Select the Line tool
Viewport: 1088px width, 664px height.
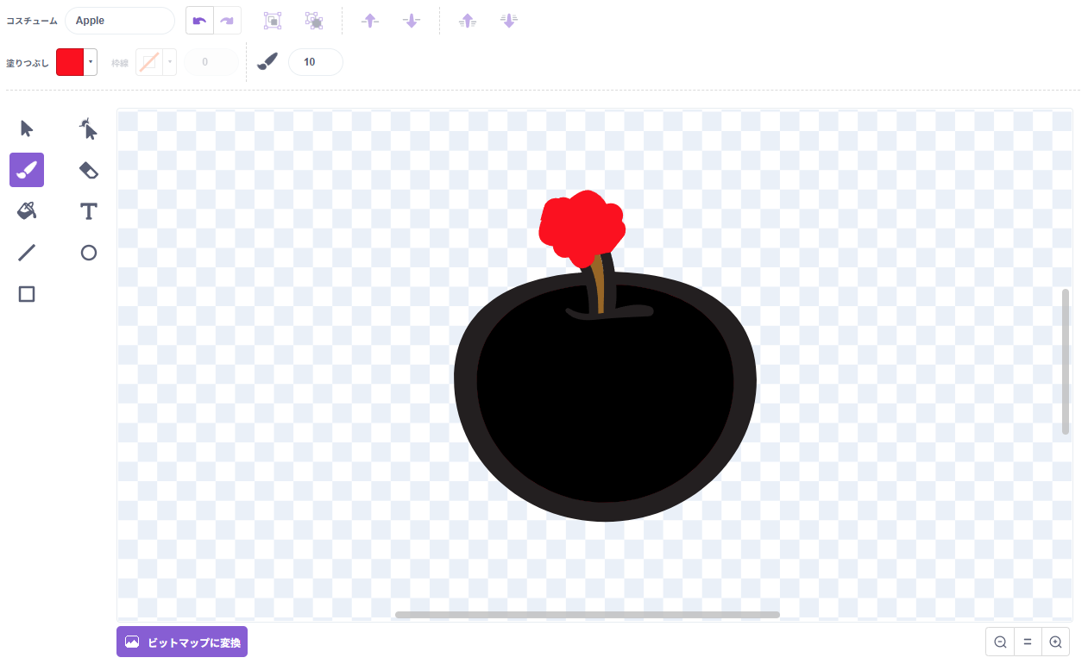pyautogui.click(x=27, y=253)
